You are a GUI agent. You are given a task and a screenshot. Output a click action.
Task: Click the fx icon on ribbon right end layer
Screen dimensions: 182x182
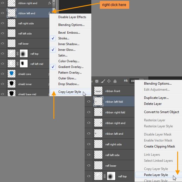tap(50, 3)
